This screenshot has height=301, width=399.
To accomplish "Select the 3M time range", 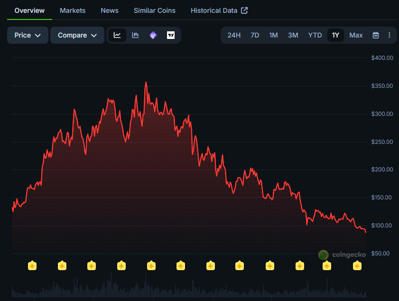I will (x=293, y=35).
